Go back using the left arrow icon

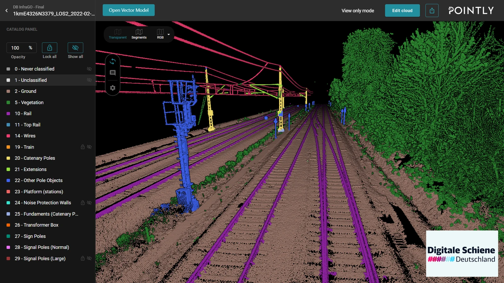pyautogui.click(x=6, y=10)
